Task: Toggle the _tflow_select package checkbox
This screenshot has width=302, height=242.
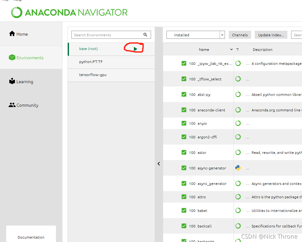Action: tap(184, 79)
